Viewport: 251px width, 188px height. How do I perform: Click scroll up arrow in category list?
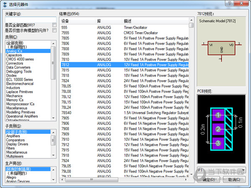(54, 43)
